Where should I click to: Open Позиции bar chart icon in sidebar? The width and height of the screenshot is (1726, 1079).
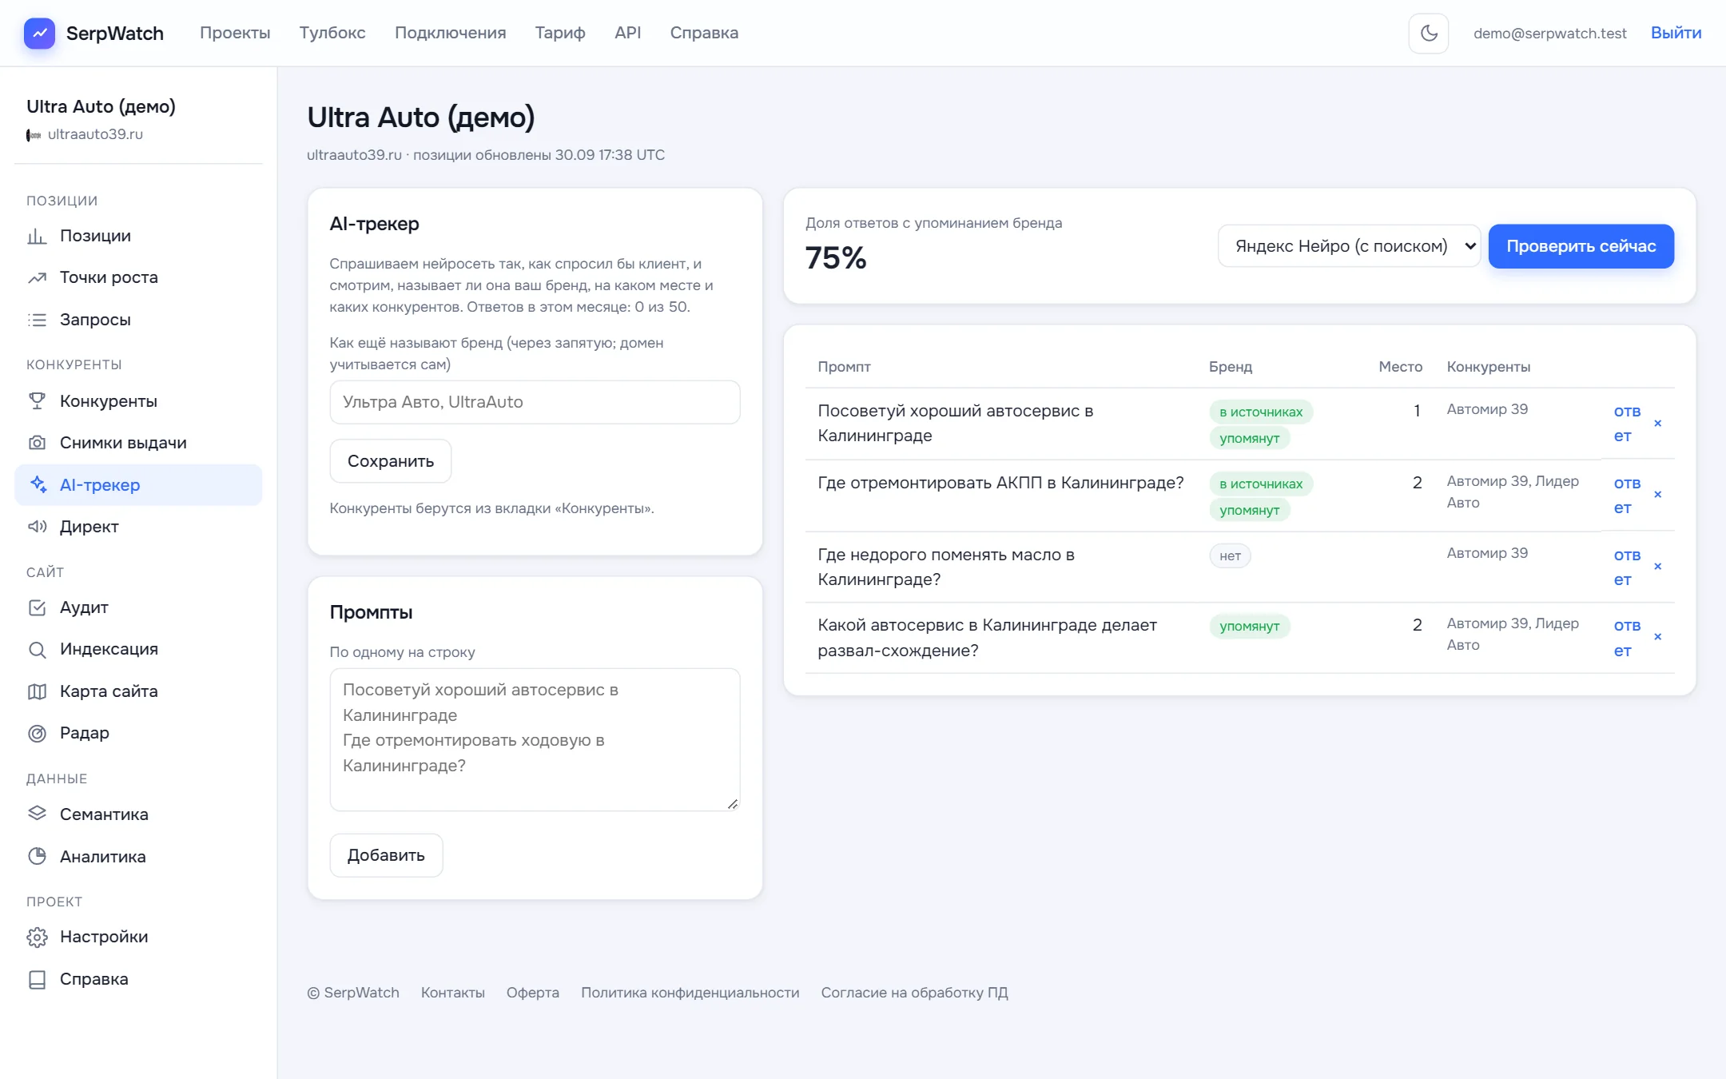38,236
